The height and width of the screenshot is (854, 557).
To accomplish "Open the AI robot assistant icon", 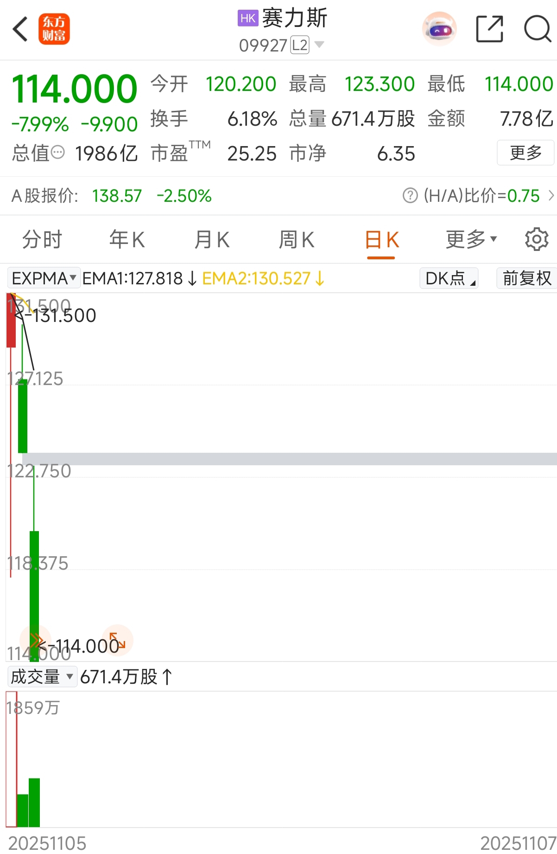I will pos(439,29).
